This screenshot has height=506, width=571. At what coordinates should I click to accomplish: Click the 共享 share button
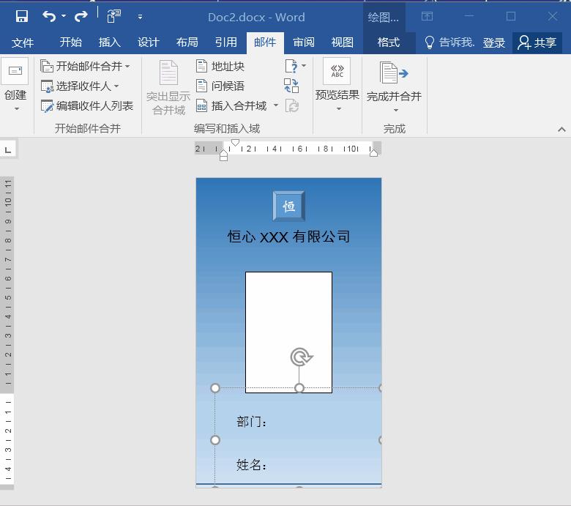[537, 42]
